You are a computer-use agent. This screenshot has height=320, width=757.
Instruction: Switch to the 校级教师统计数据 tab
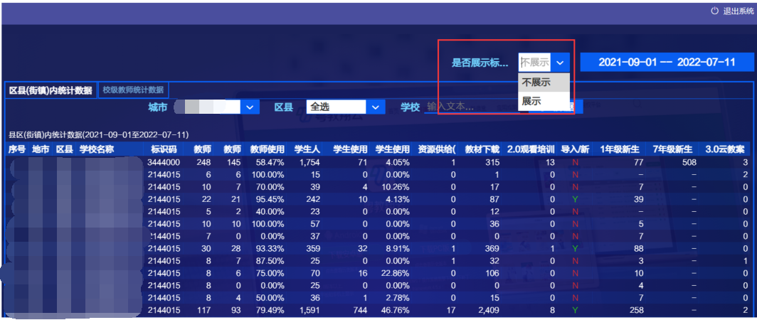tap(133, 90)
